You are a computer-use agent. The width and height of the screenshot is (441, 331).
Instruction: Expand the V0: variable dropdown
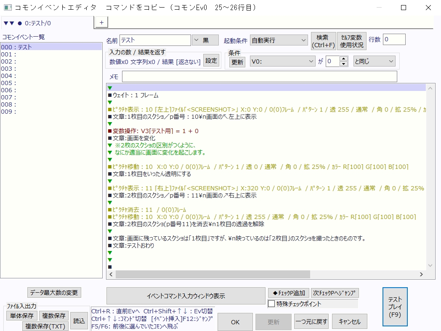[x=282, y=61]
